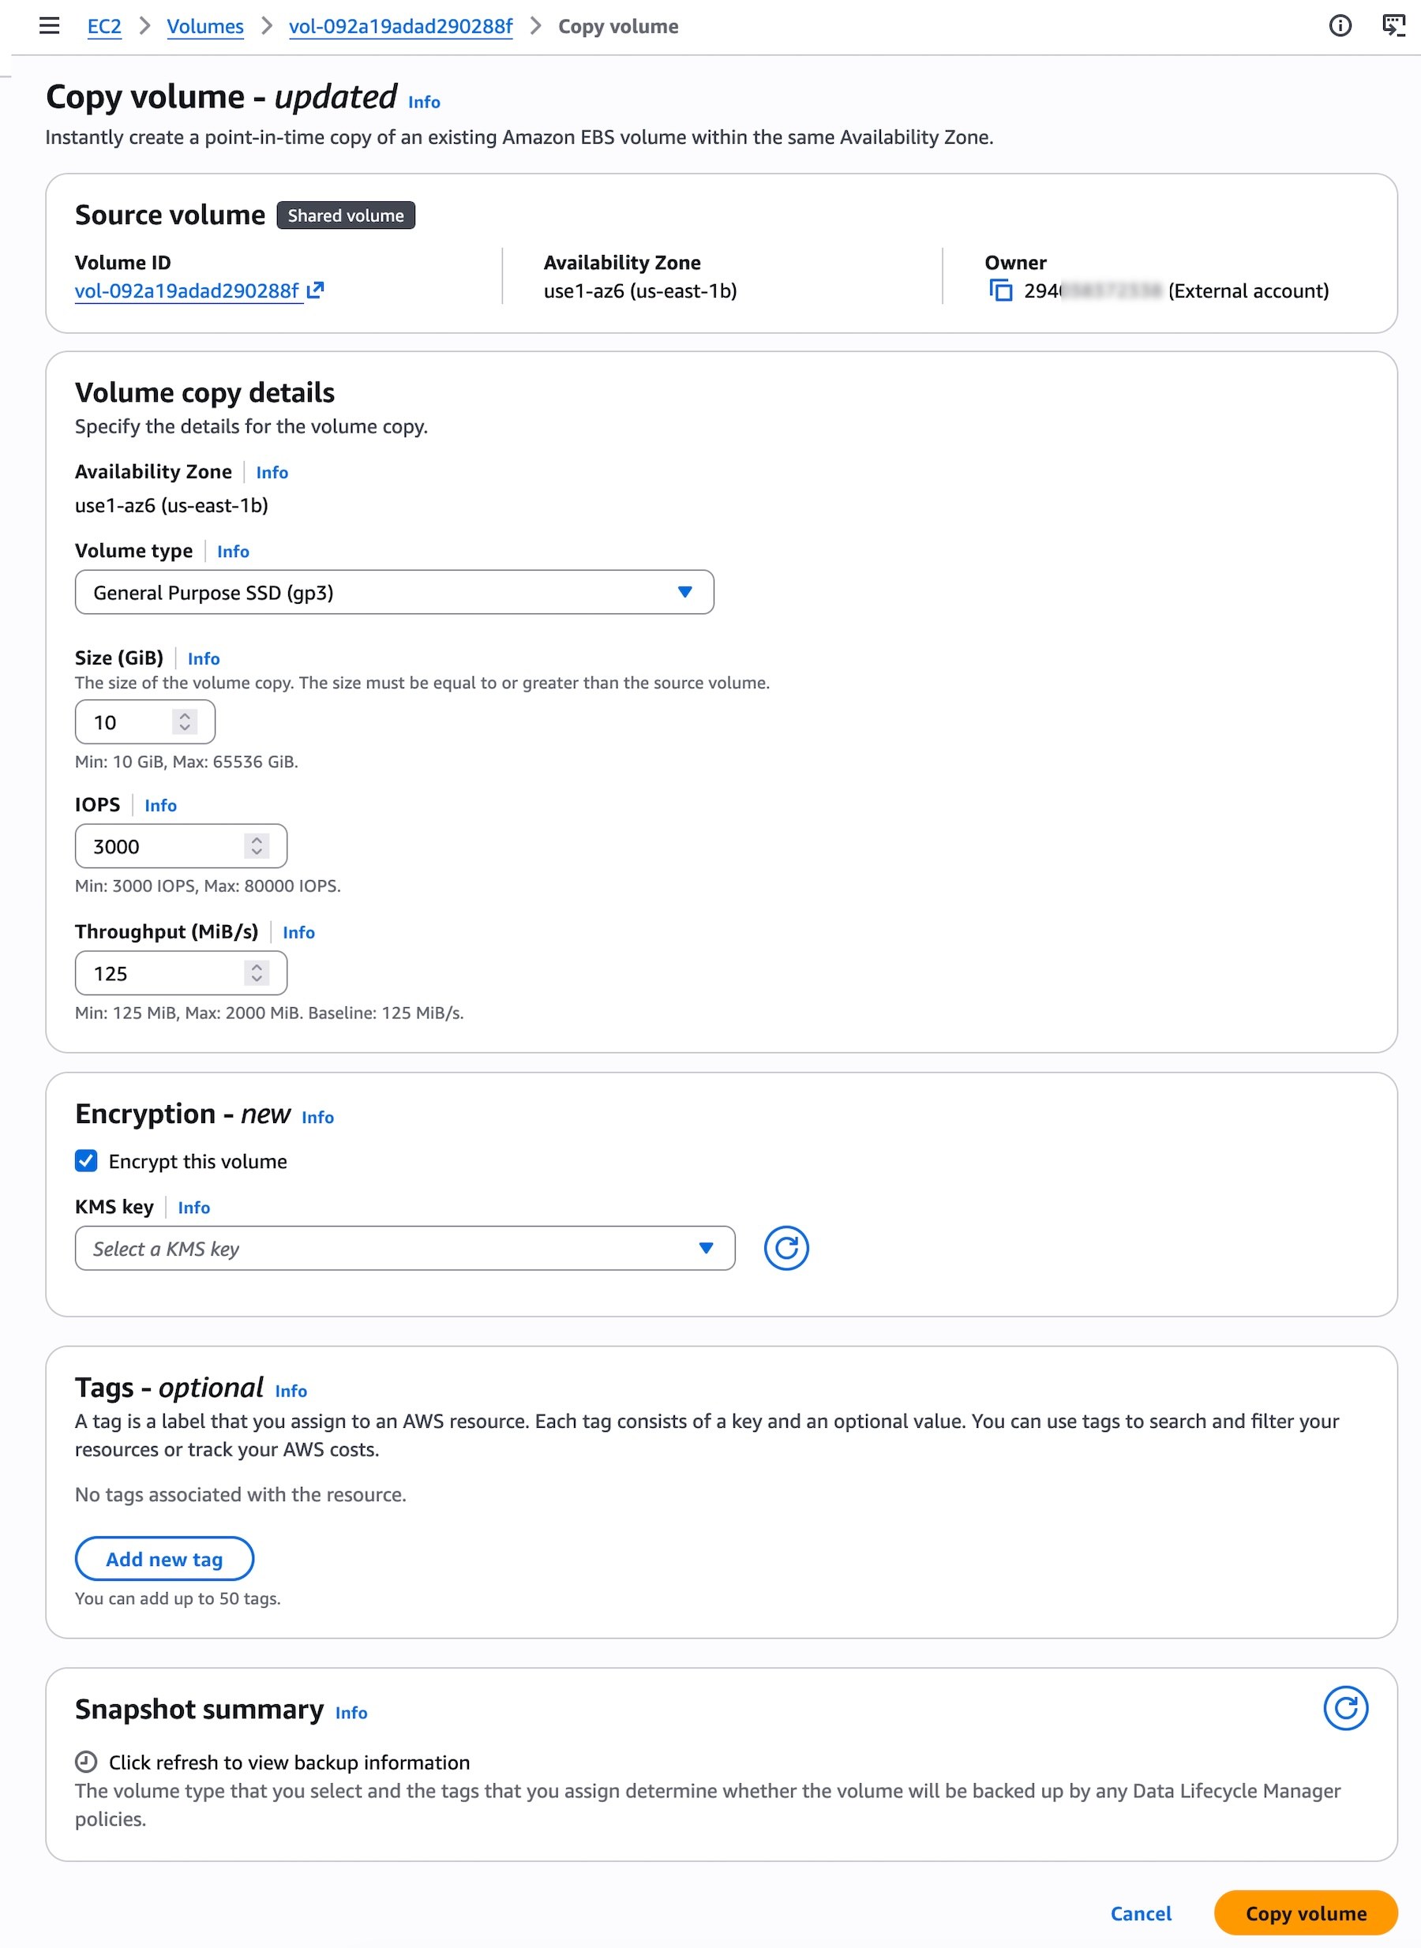Screen dimensions: 1421x1948
Task: Open the Info link next to Encryption
Action: (317, 1116)
